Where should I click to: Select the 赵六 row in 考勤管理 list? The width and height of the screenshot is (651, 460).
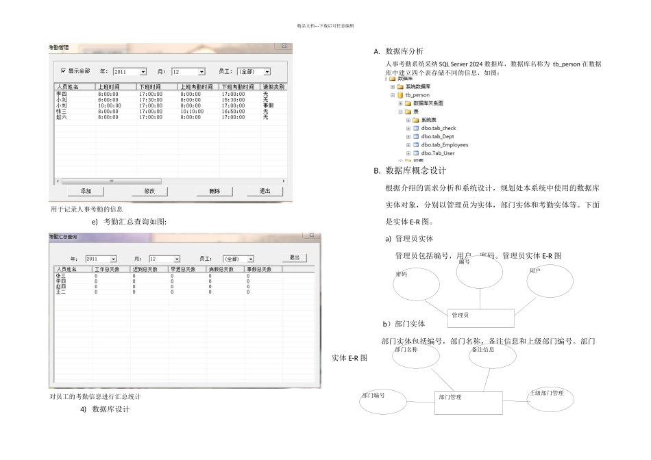171,117
